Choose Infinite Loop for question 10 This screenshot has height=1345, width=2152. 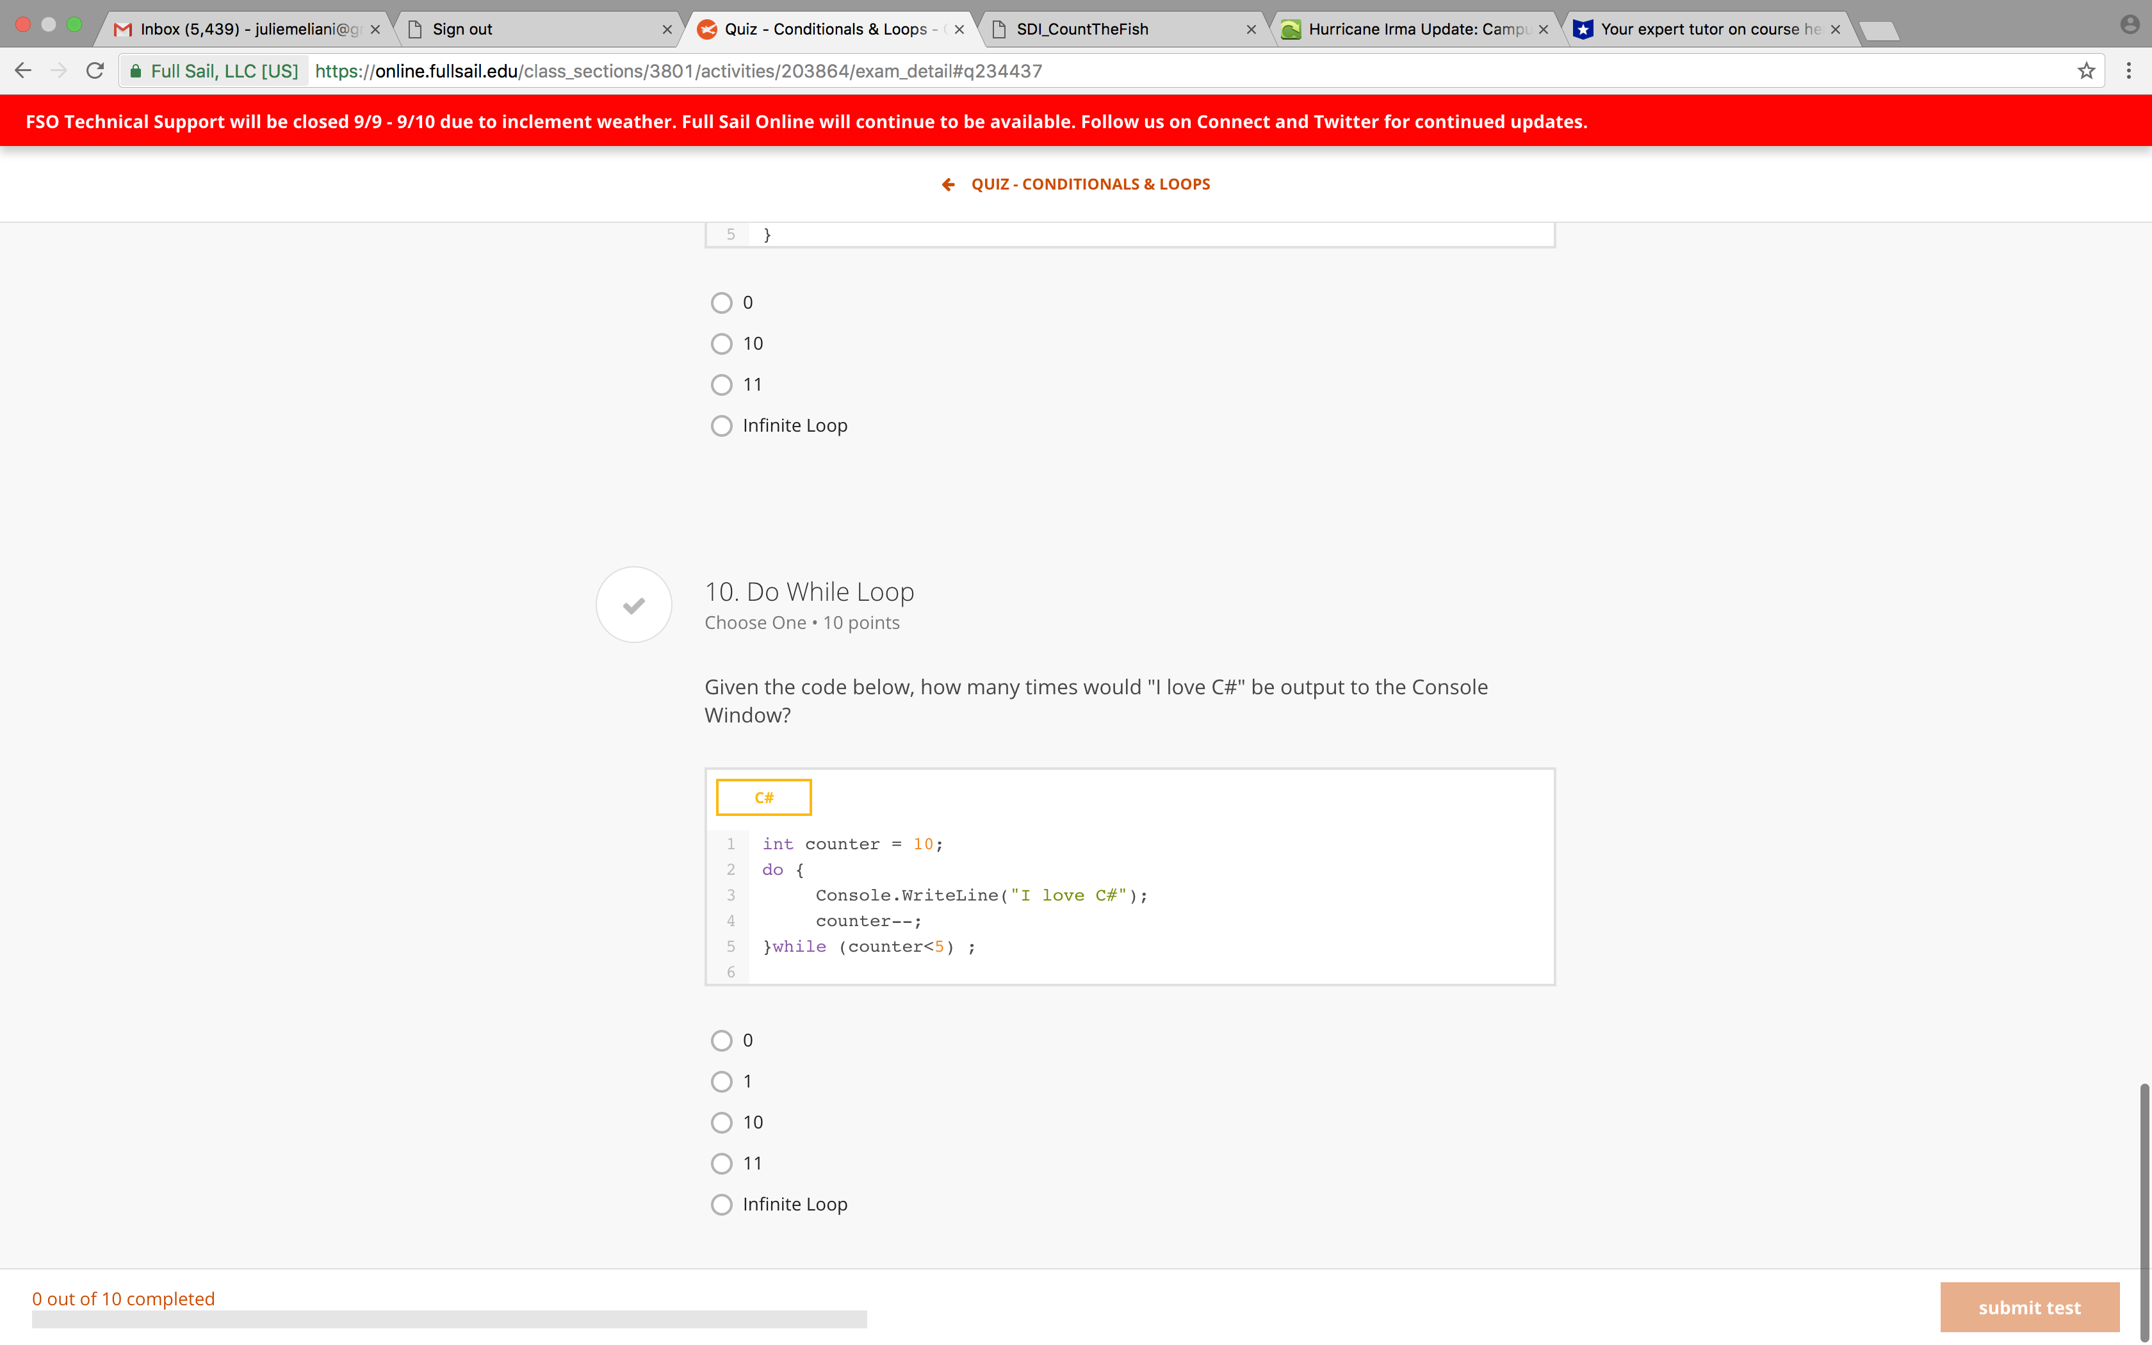[721, 1205]
